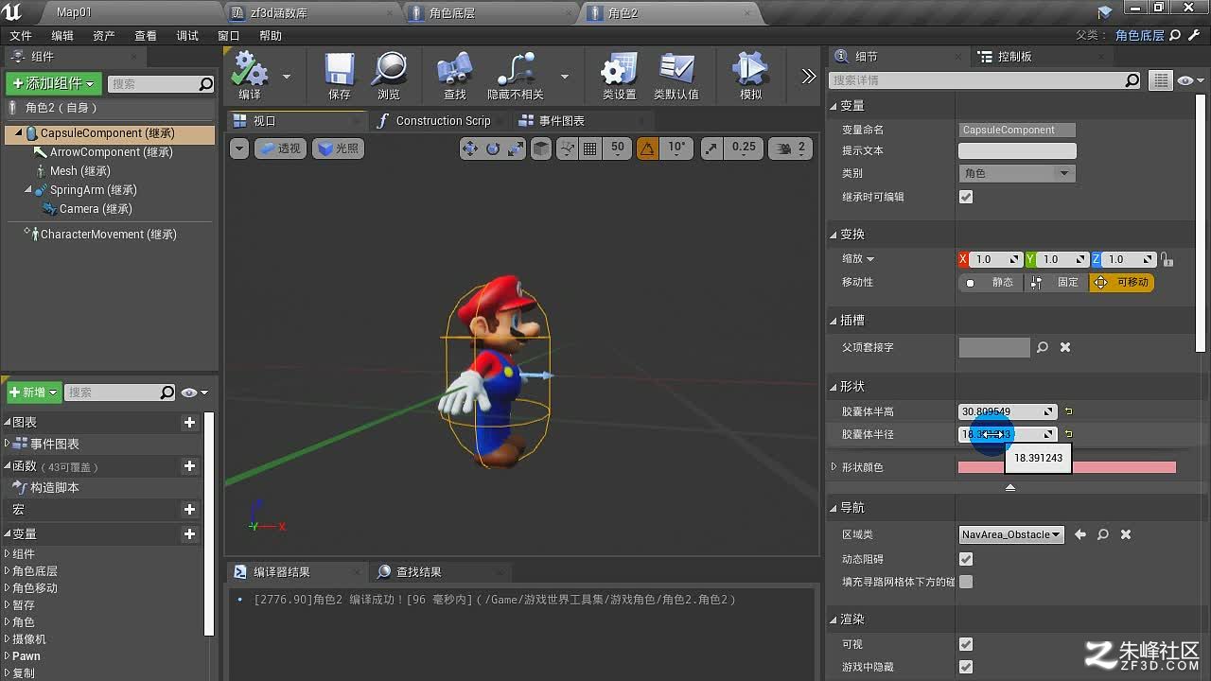Set mobility to 固定 (Stationary)
Image resolution: width=1211 pixels, height=681 pixels.
point(1056,282)
